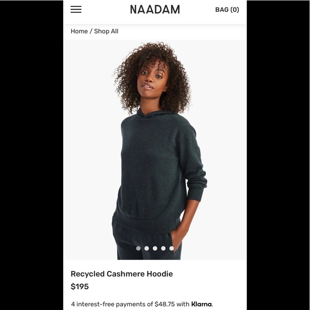
Task: Click the $195 price text
Action: pyautogui.click(x=80, y=286)
